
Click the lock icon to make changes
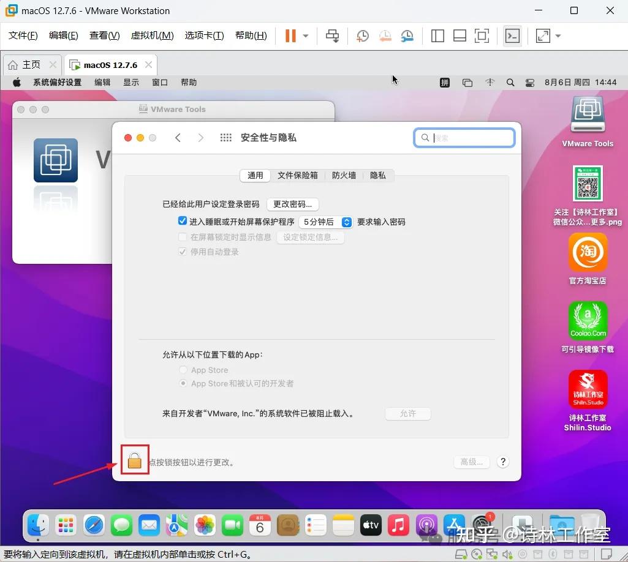[x=135, y=460]
